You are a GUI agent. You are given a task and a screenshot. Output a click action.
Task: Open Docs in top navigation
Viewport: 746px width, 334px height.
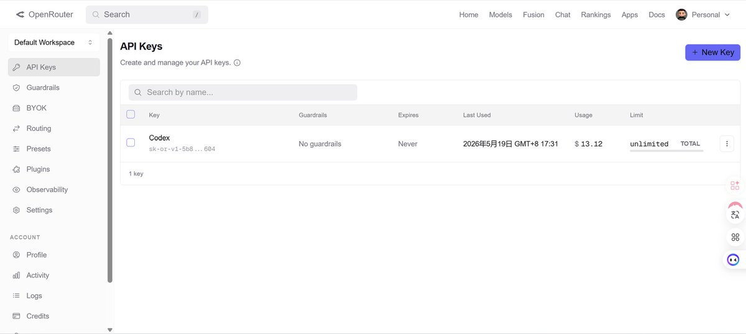tap(656, 15)
